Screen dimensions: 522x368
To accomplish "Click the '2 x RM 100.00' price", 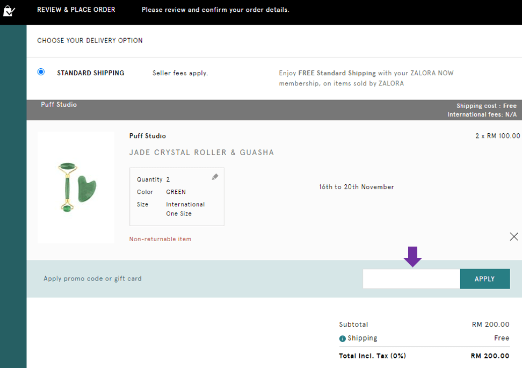I will (x=498, y=136).
